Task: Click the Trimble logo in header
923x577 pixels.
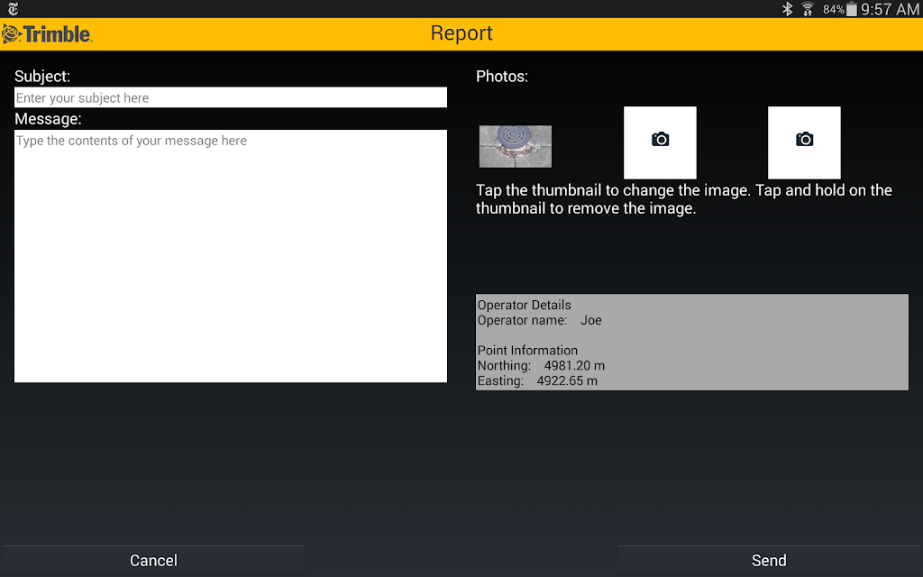Action: [x=47, y=34]
